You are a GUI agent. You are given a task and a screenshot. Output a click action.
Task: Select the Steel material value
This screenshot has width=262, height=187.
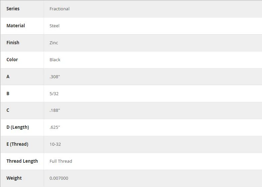55,26
